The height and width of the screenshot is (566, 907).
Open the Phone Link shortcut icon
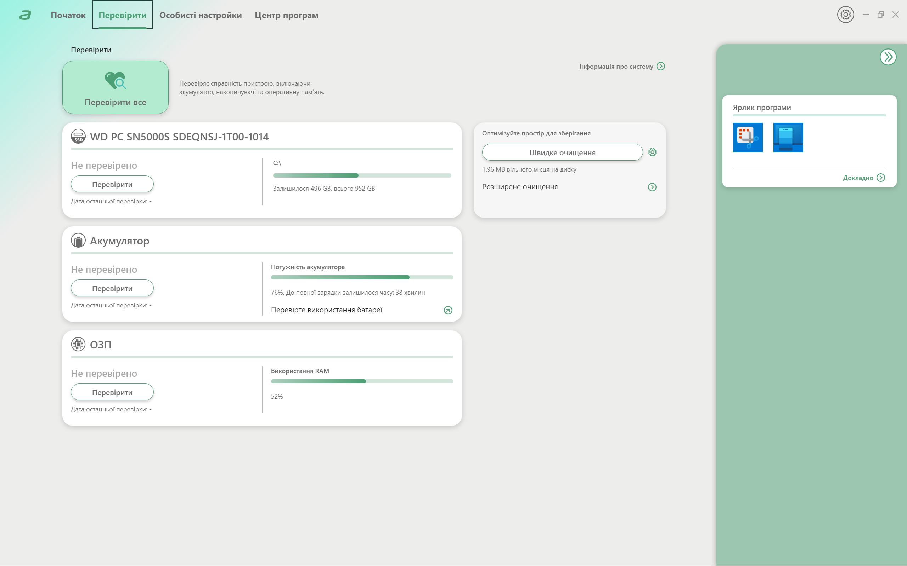[x=788, y=137]
